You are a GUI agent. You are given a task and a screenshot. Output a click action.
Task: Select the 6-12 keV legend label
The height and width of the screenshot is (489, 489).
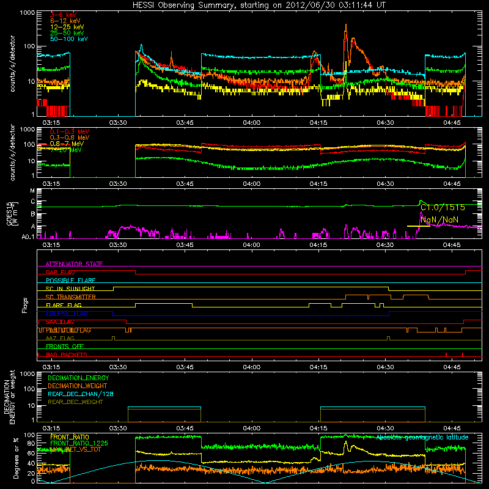coord(65,21)
